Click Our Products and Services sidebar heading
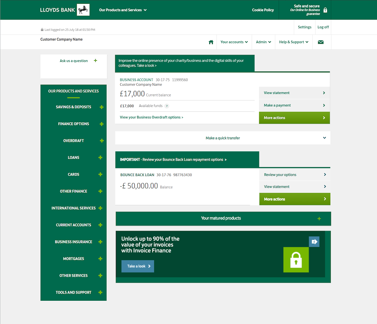Viewport: 377px width, 324px height. tap(73, 91)
